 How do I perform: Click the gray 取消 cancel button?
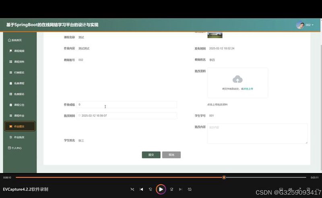(171, 155)
